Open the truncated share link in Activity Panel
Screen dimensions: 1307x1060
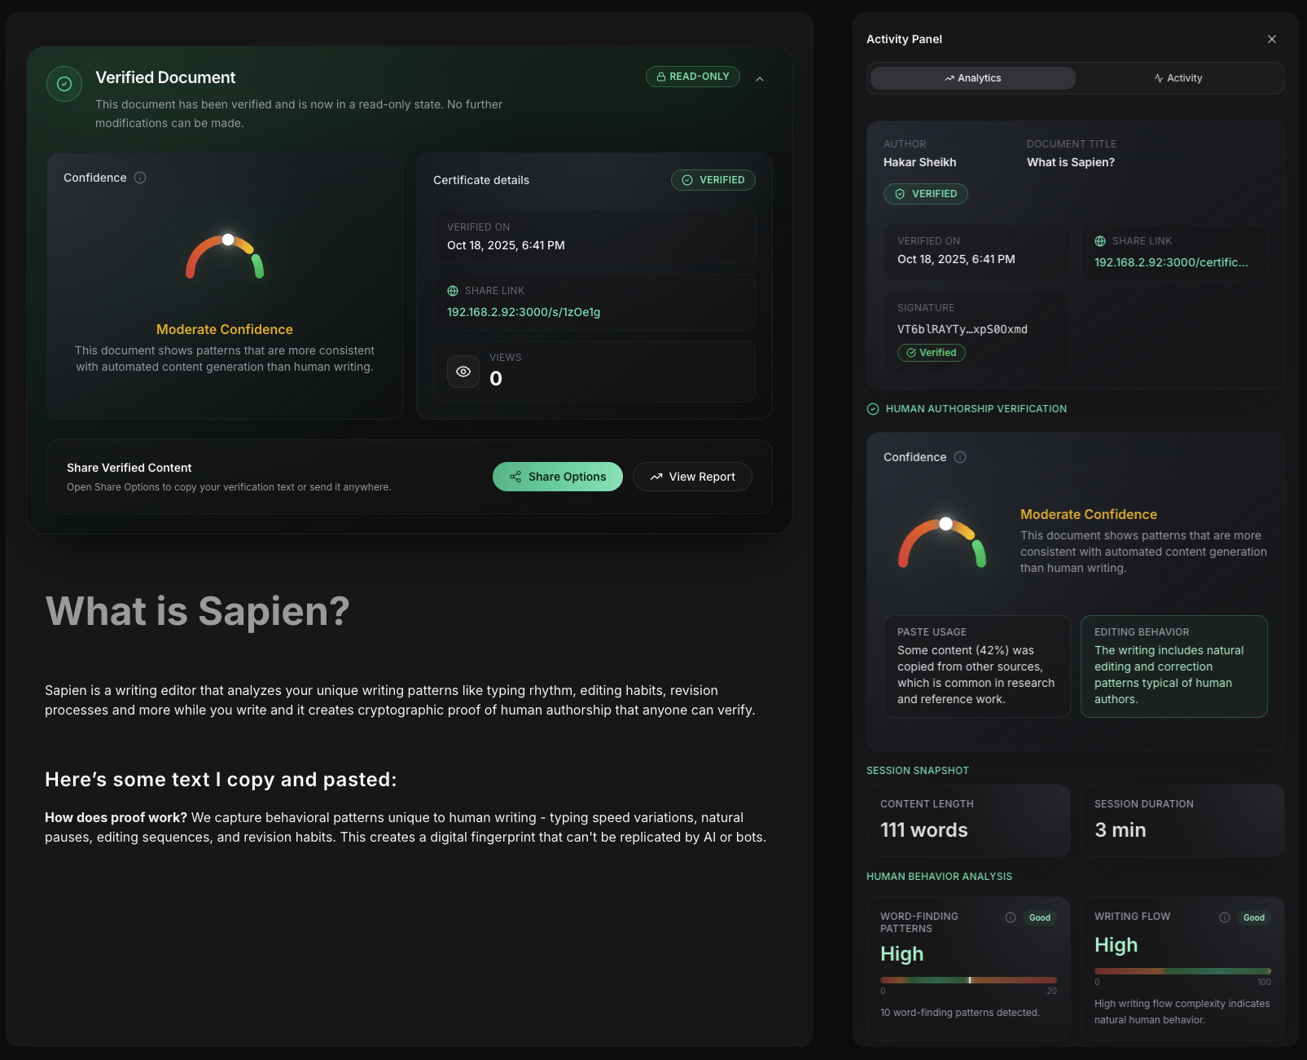coord(1171,262)
